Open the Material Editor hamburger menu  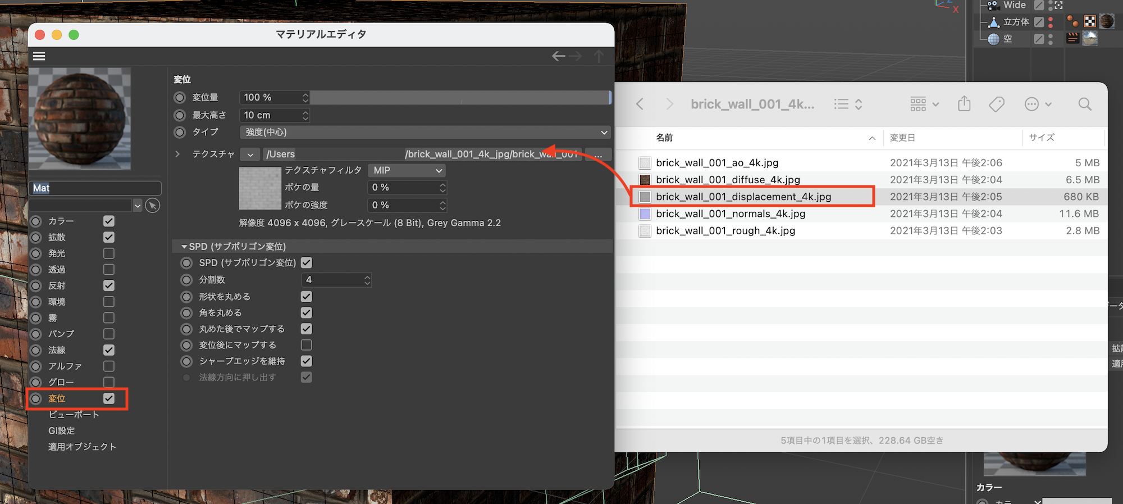click(39, 56)
